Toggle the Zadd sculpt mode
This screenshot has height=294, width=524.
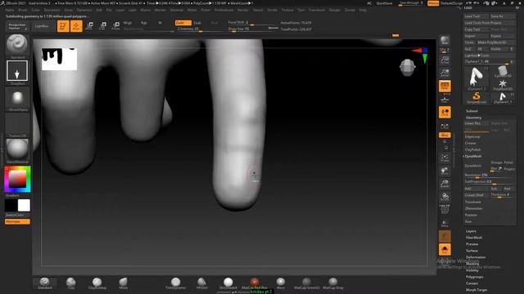tap(183, 23)
